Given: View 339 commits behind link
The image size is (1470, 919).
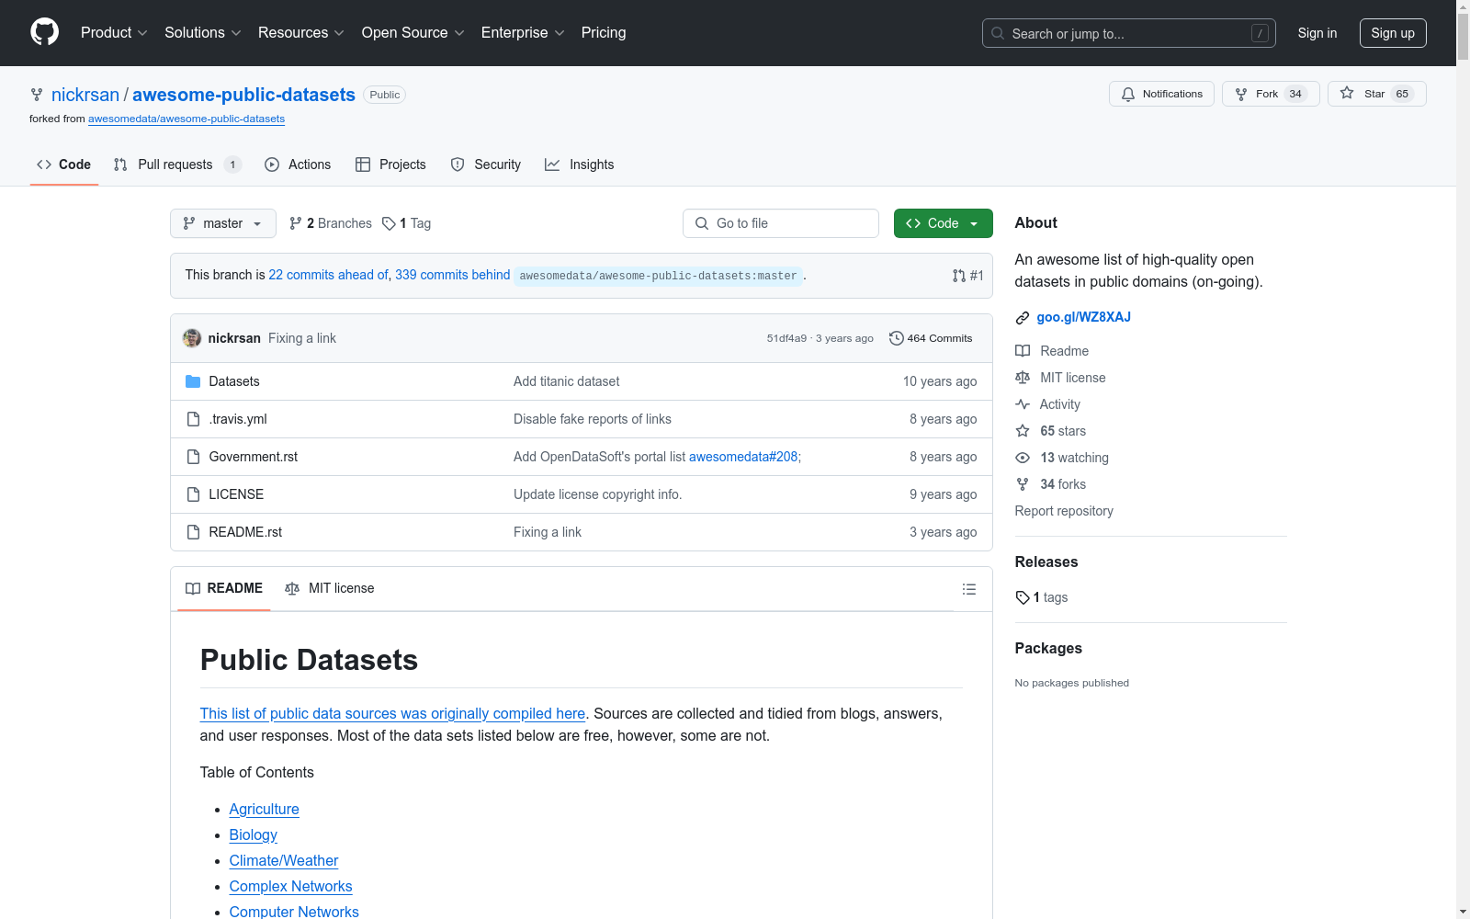Looking at the screenshot, I should click(452, 275).
